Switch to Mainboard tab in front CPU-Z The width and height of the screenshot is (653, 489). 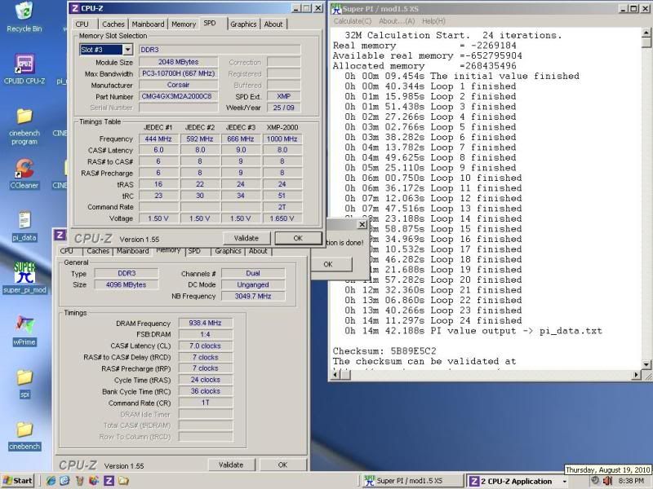point(148,24)
